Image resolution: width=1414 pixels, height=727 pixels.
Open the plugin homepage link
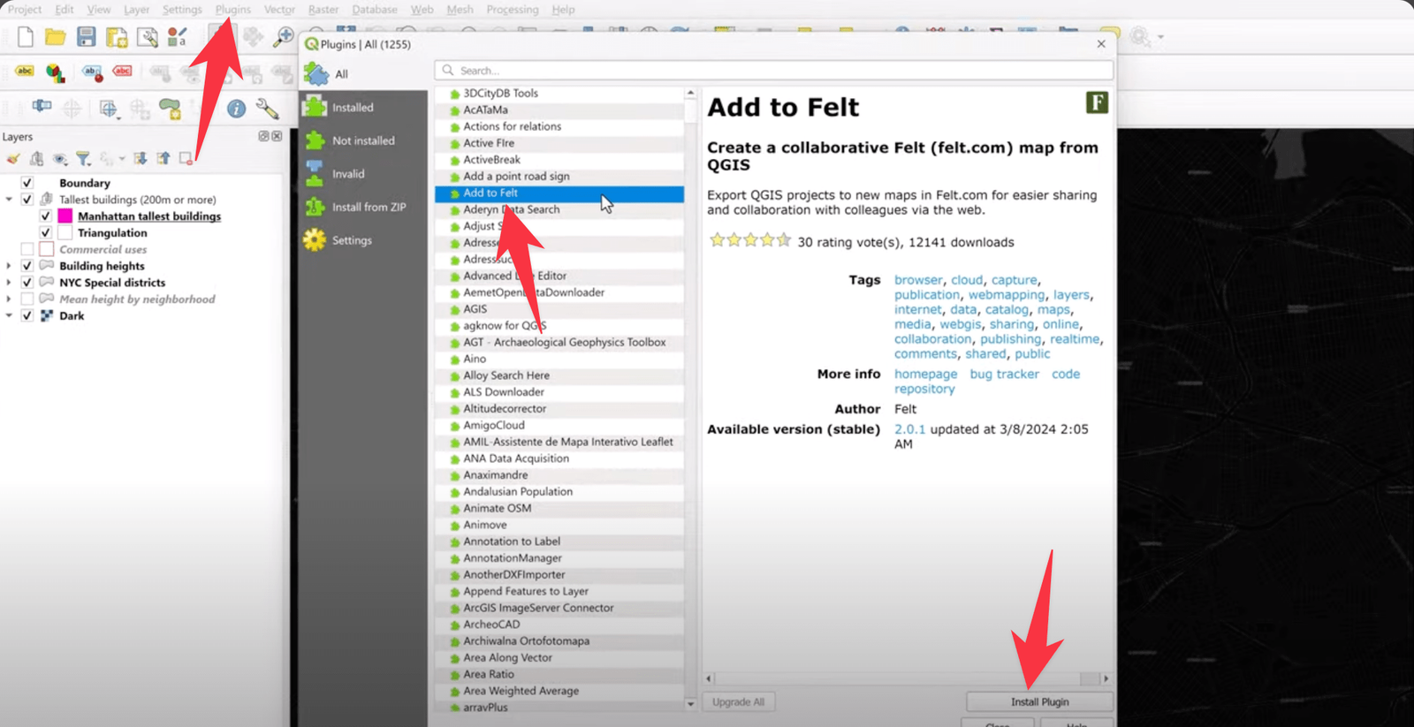coord(925,374)
